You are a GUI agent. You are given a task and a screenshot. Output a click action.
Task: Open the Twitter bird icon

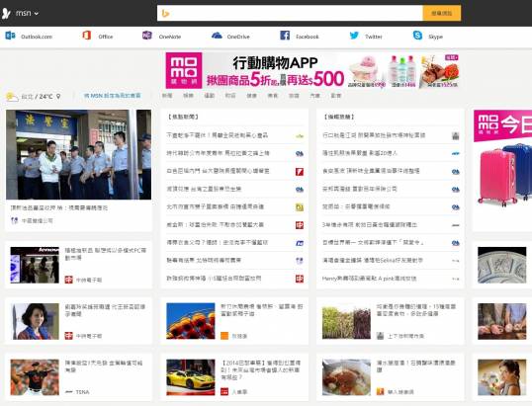coord(354,36)
